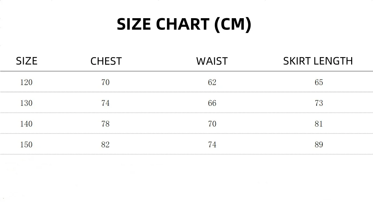The height and width of the screenshot is (207, 373).
Task: Select the WAIST column header
Action: click(x=212, y=61)
